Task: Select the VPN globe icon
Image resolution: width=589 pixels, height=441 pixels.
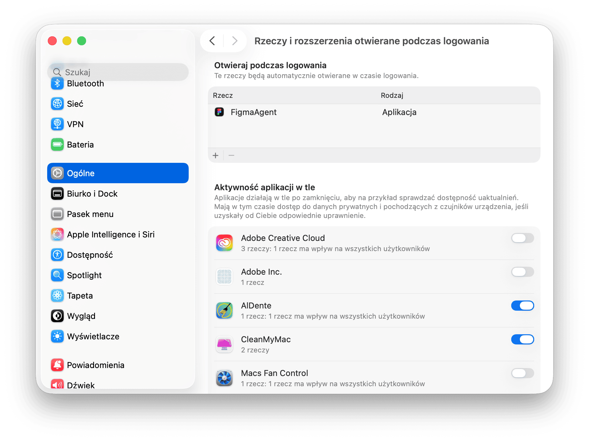Action: (x=57, y=124)
